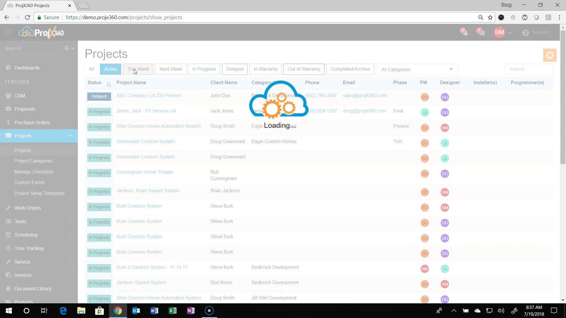Click the Delayed status badge for ABC Company

point(99,96)
